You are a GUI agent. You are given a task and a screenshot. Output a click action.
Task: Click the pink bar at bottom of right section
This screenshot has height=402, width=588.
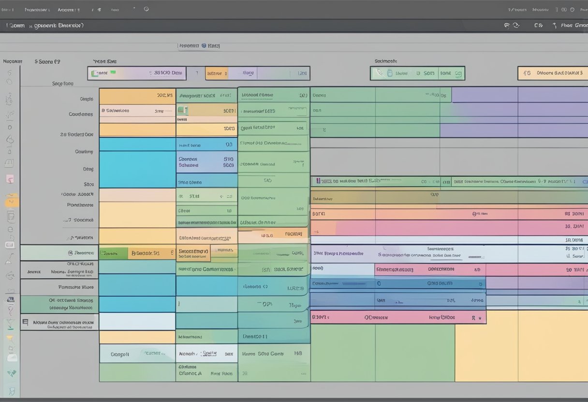click(x=397, y=317)
